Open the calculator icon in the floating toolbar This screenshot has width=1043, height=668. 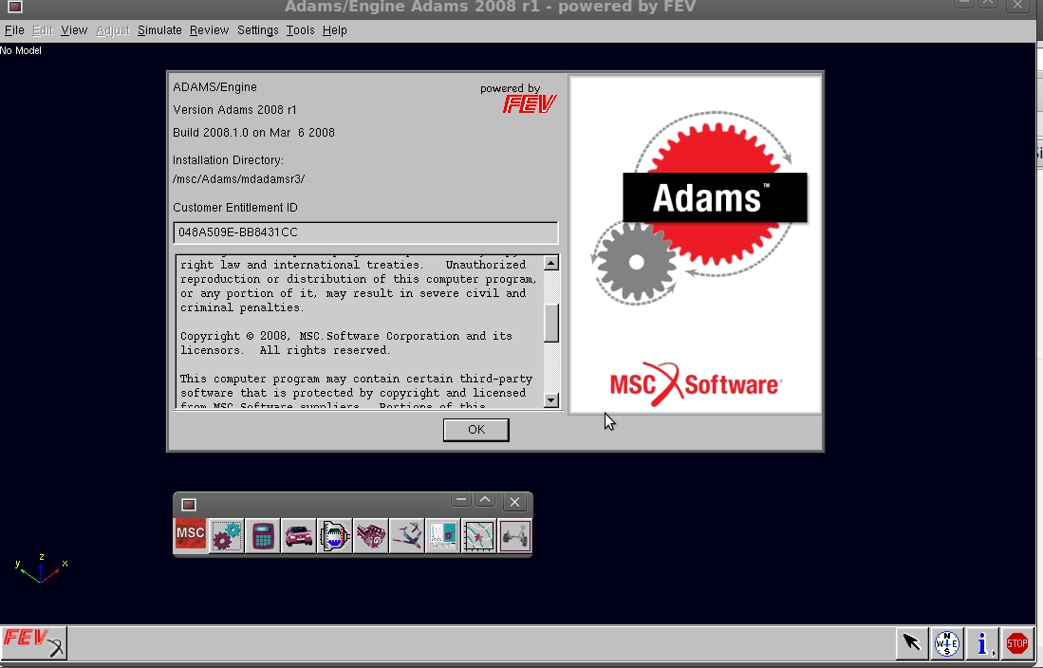(262, 535)
